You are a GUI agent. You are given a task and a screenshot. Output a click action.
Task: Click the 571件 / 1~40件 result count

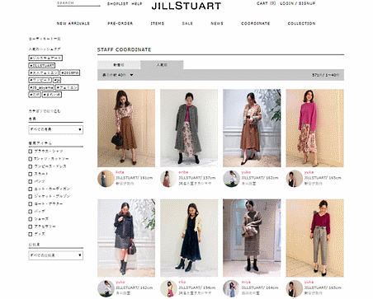[326, 75]
